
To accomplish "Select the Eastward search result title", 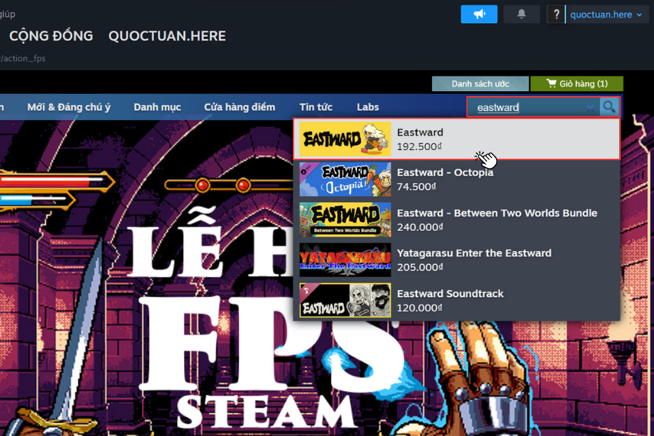I will click(420, 132).
